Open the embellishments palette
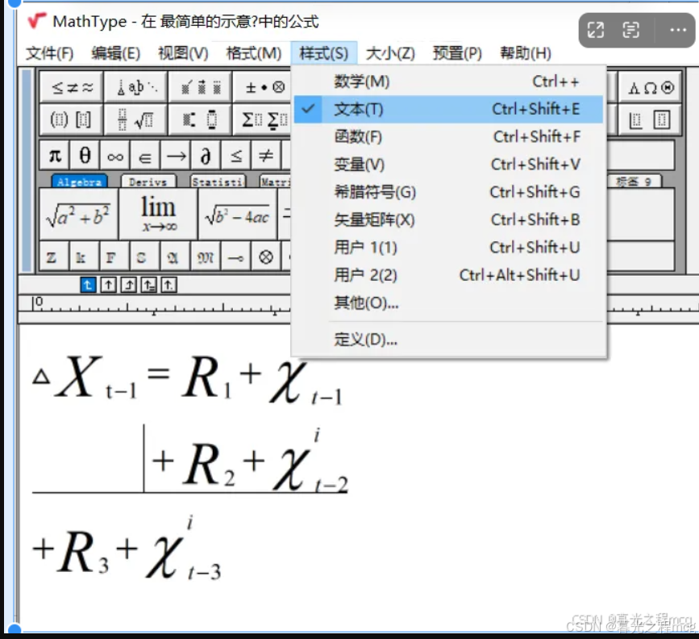The height and width of the screenshot is (639, 699). [200, 87]
